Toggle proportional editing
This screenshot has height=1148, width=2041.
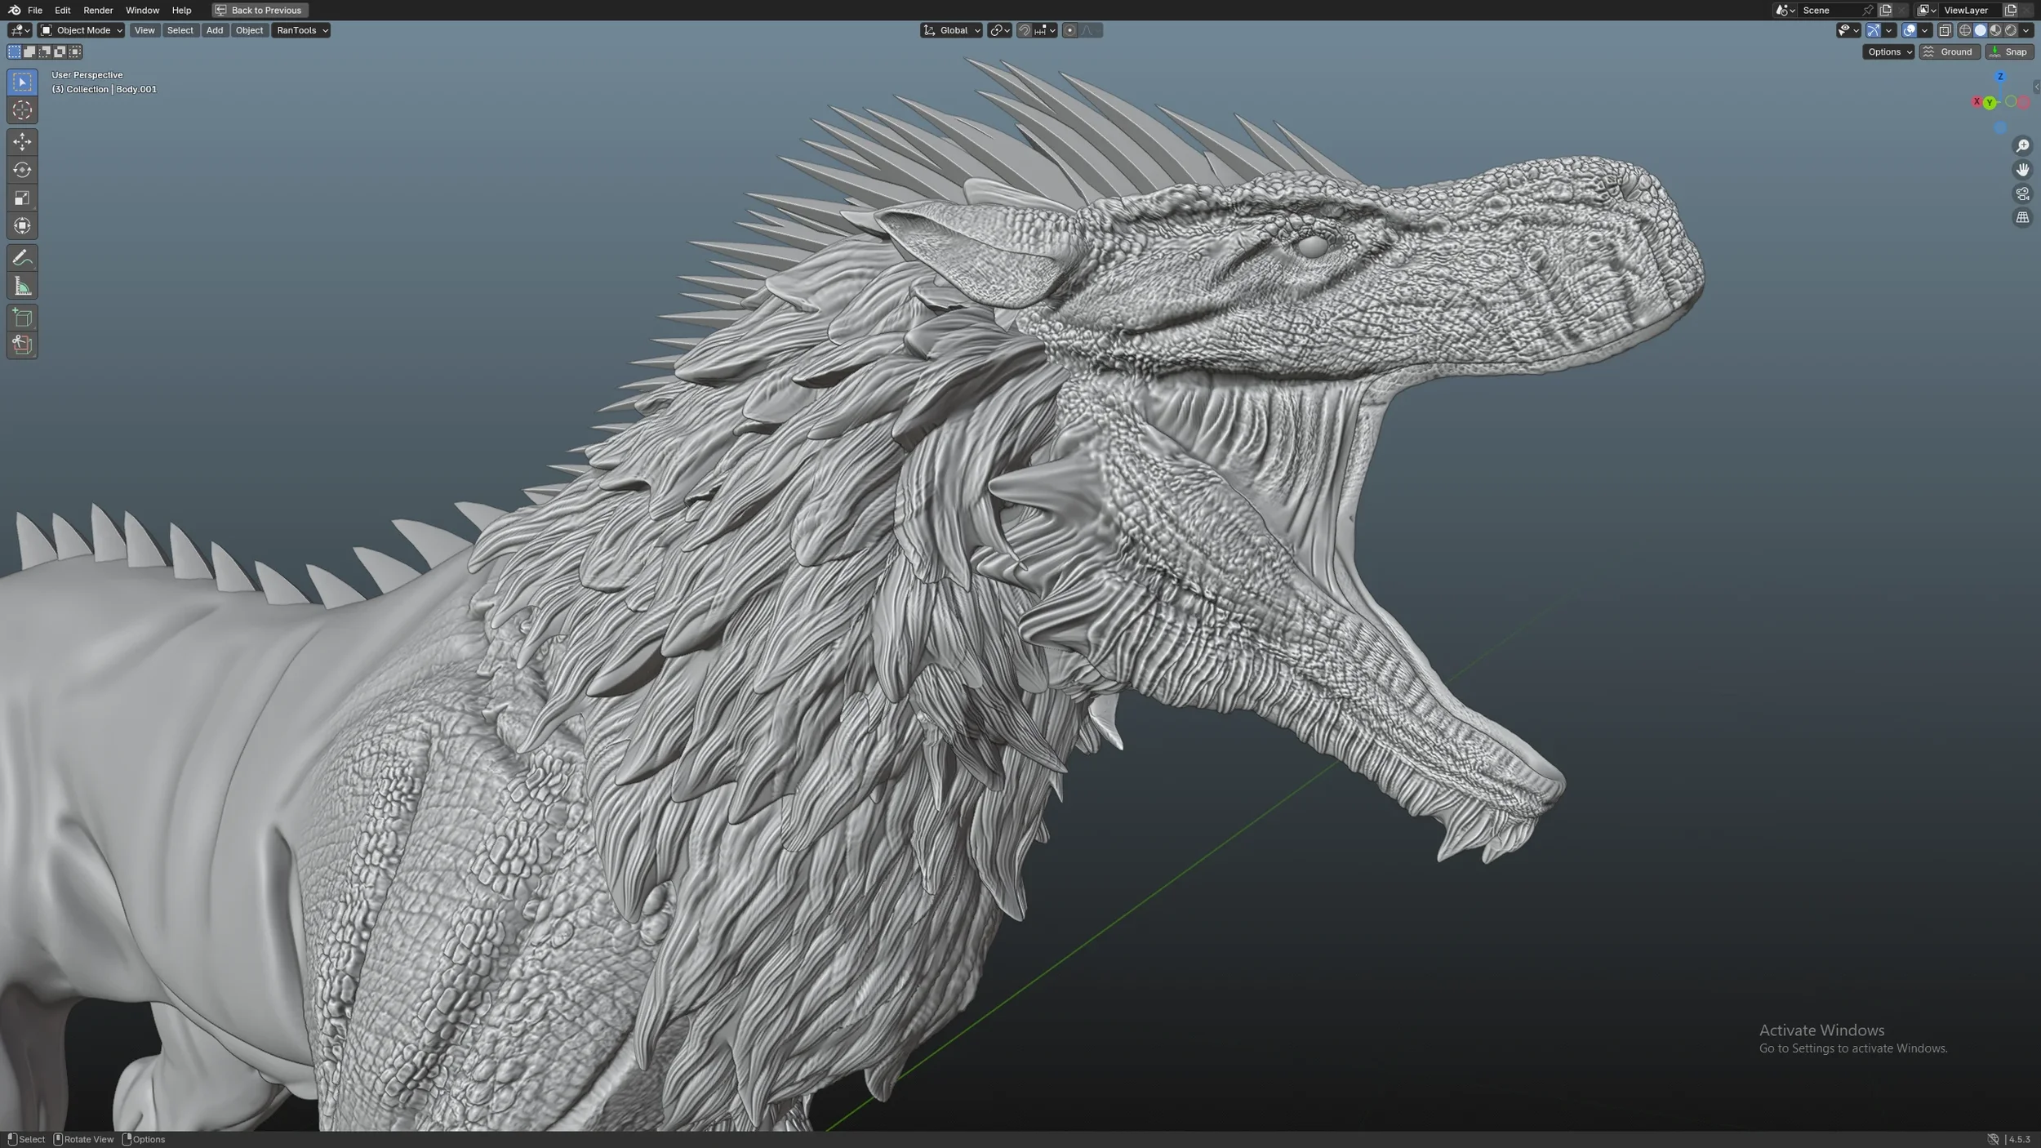click(1069, 30)
